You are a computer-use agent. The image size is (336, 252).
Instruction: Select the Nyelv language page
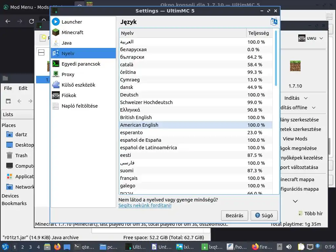(83, 53)
